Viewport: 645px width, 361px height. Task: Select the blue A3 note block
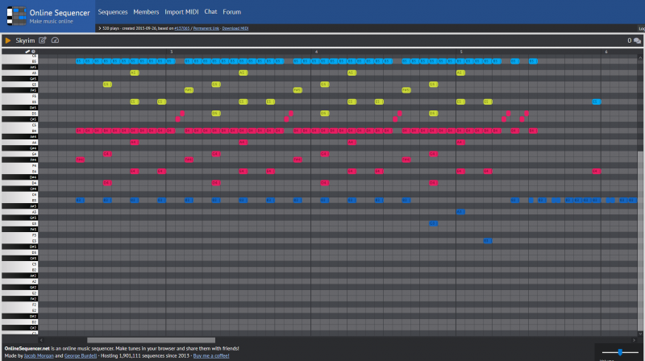(x=460, y=212)
